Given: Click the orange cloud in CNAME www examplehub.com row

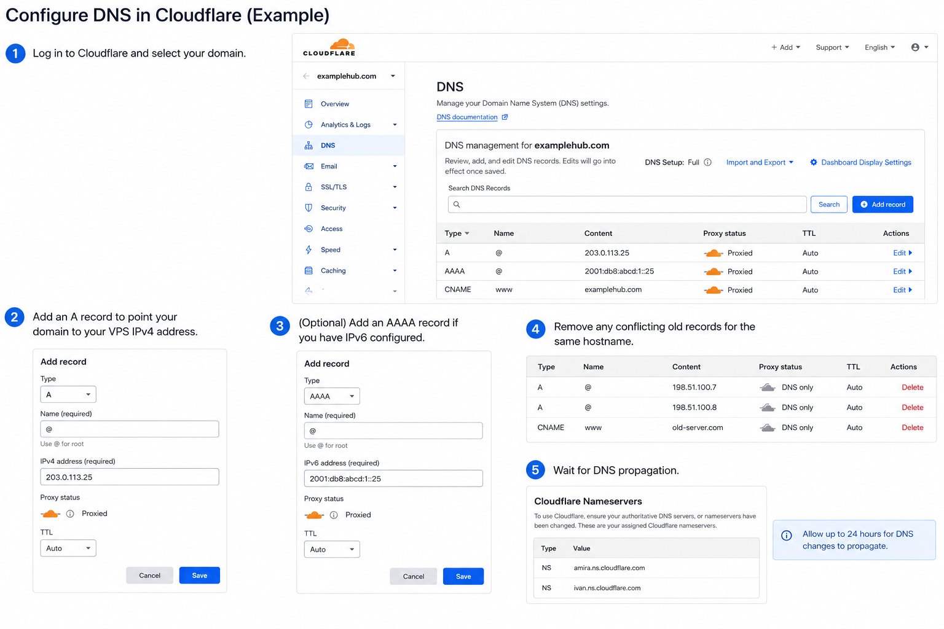Looking at the screenshot, I should (x=713, y=290).
